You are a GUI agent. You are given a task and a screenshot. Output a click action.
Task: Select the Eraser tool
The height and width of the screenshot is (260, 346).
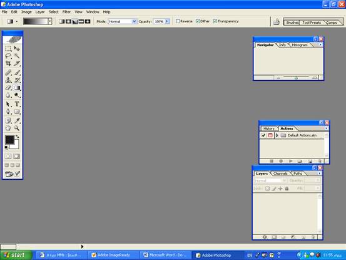(8, 88)
